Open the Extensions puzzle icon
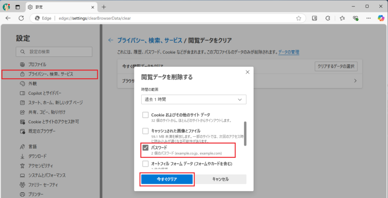Viewport: 388px width, 198px height. pyautogui.click(x=328, y=18)
